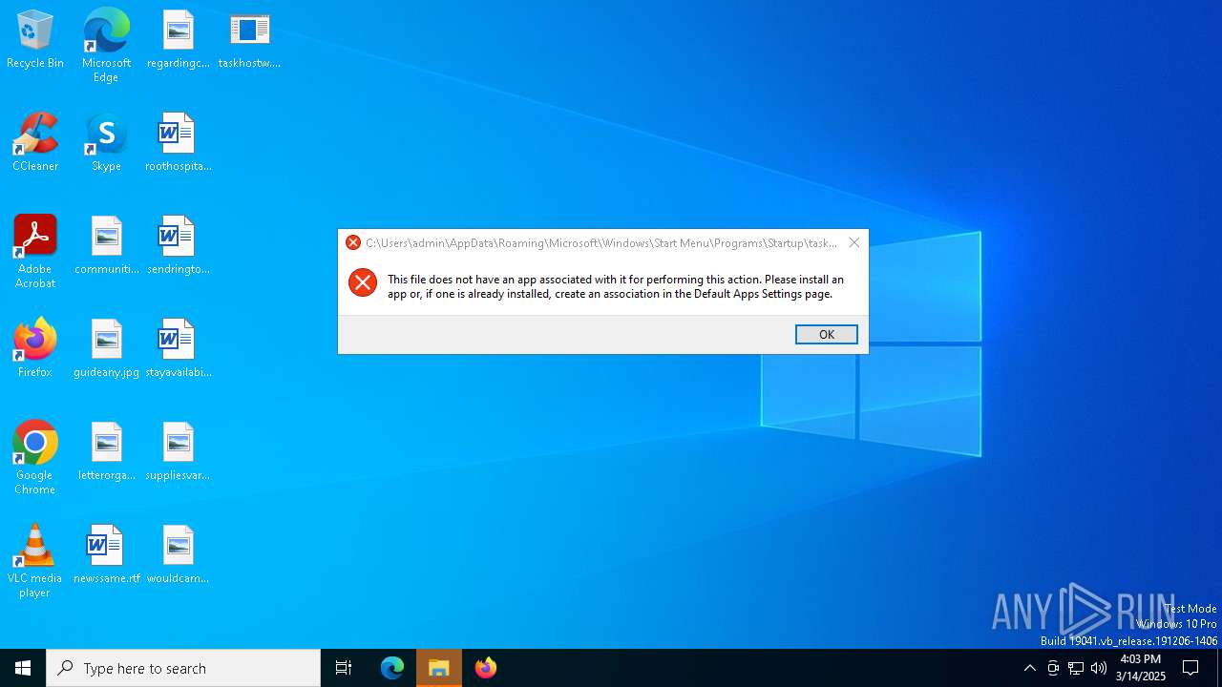Click OK in the error dialog
The height and width of the screenshot is (687, 1222).
coord(827,334)
